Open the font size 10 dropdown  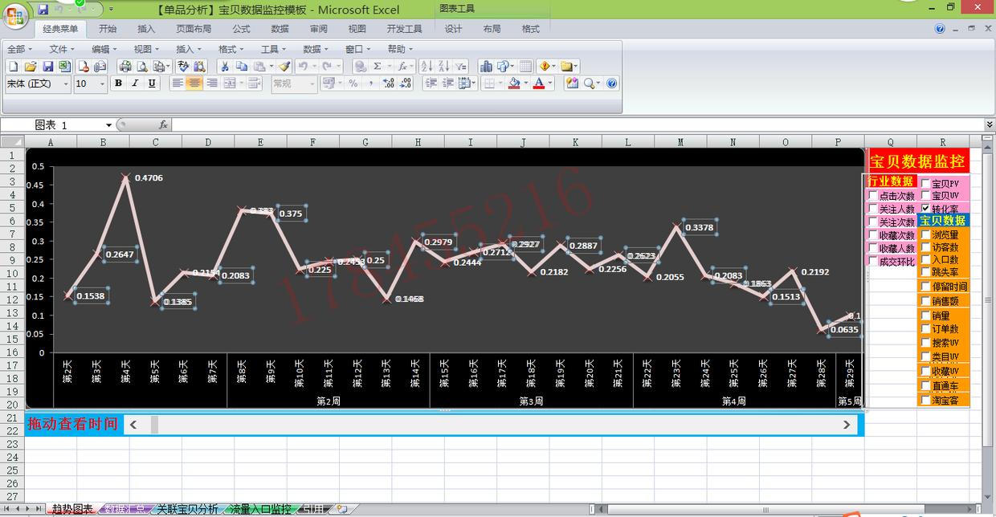pyautogui.click(x=102, y=83)
